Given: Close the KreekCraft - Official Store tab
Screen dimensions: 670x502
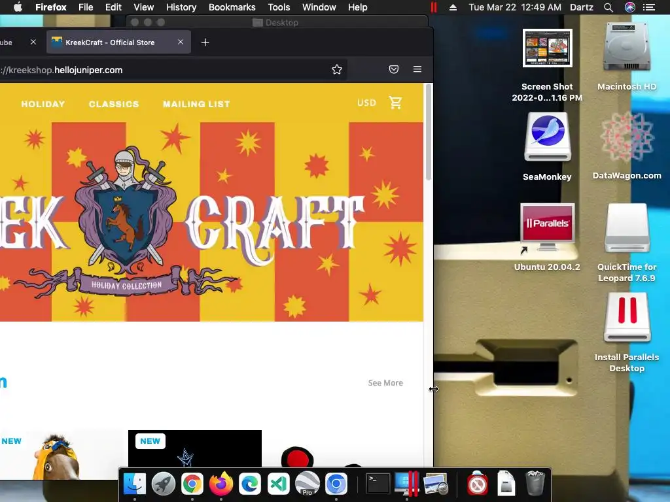Looking at the screenshot, I should point(181,42).
